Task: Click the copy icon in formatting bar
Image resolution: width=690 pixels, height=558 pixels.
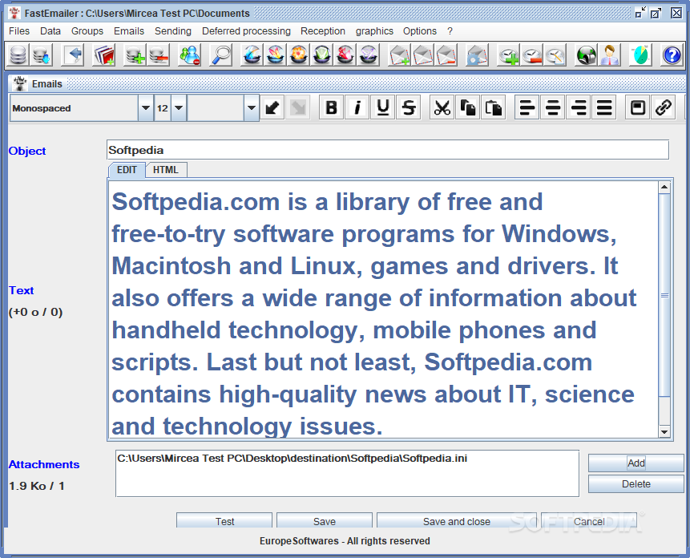Action: point(468,107)
